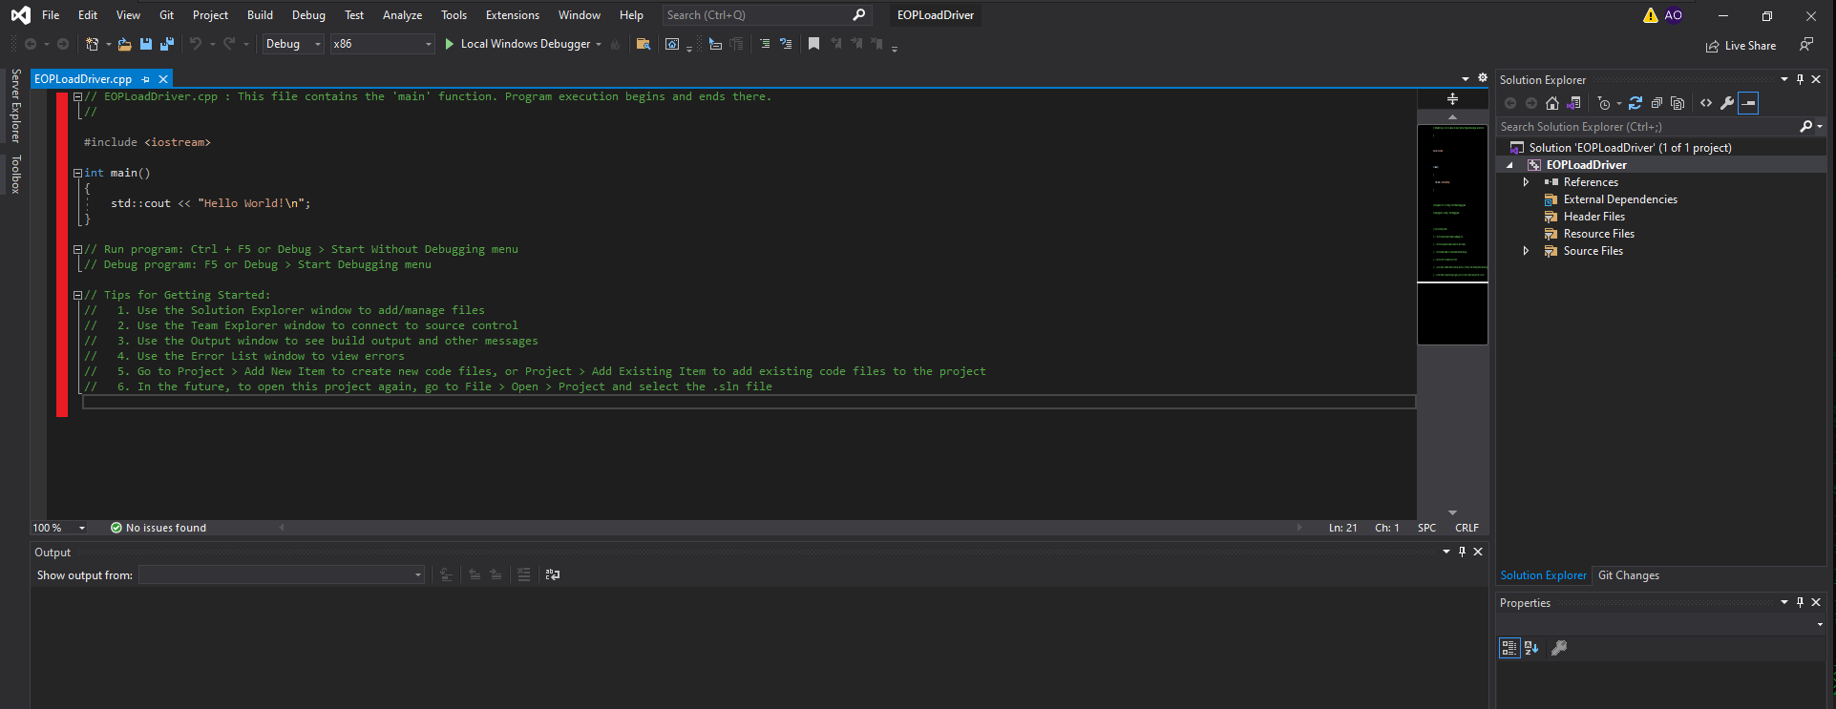The image size is (1836, 709).
Task: Toggle Preview Selected Items in Solution Explorer
Action: coord(1748,103)
